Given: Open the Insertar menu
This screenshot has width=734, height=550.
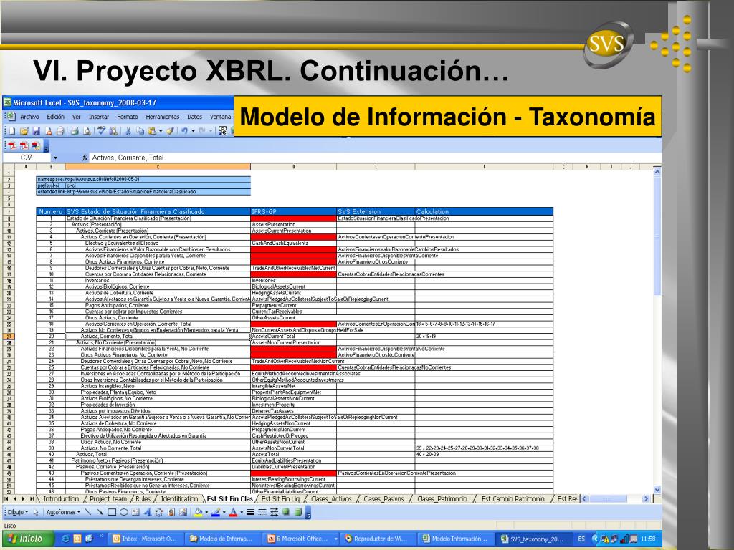Looking at the screenshot, I should coord(99,117).
